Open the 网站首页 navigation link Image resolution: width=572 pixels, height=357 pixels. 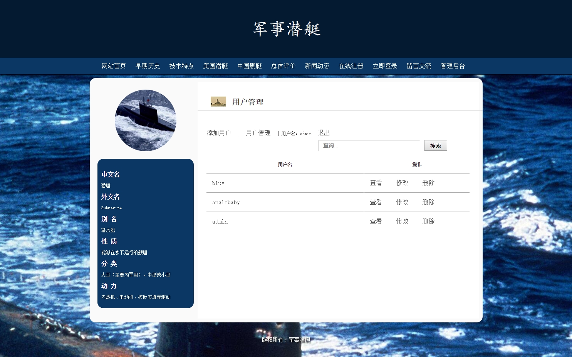point(114,66)
